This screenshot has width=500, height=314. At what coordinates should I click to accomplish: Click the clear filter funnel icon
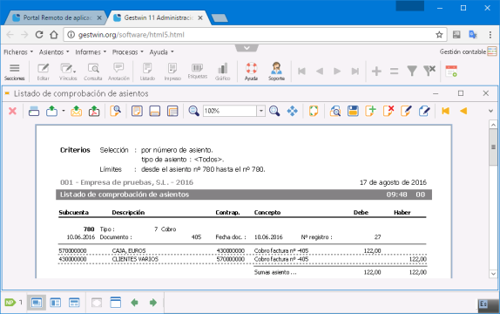tap(429, 71)
